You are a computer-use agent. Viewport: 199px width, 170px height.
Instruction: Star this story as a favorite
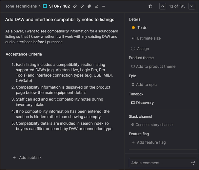click(x=150, y=6)
